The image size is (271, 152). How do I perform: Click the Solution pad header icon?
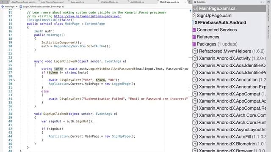tap(195, 2)
